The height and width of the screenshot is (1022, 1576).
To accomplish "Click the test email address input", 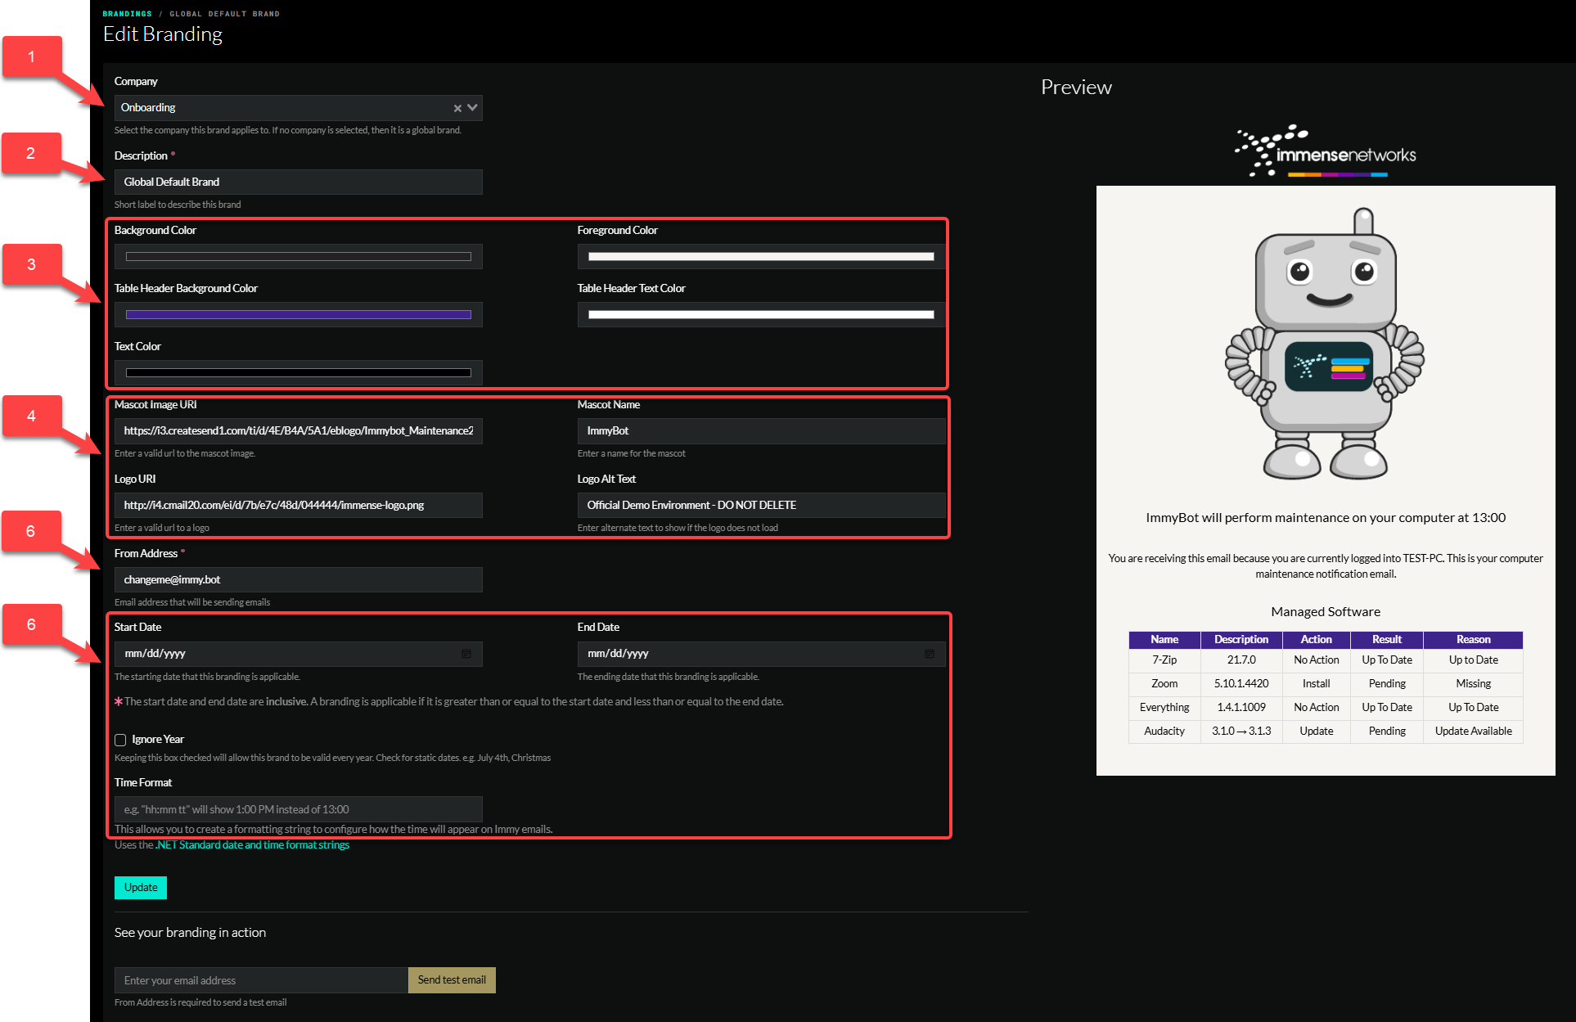I will click(261, 980).
